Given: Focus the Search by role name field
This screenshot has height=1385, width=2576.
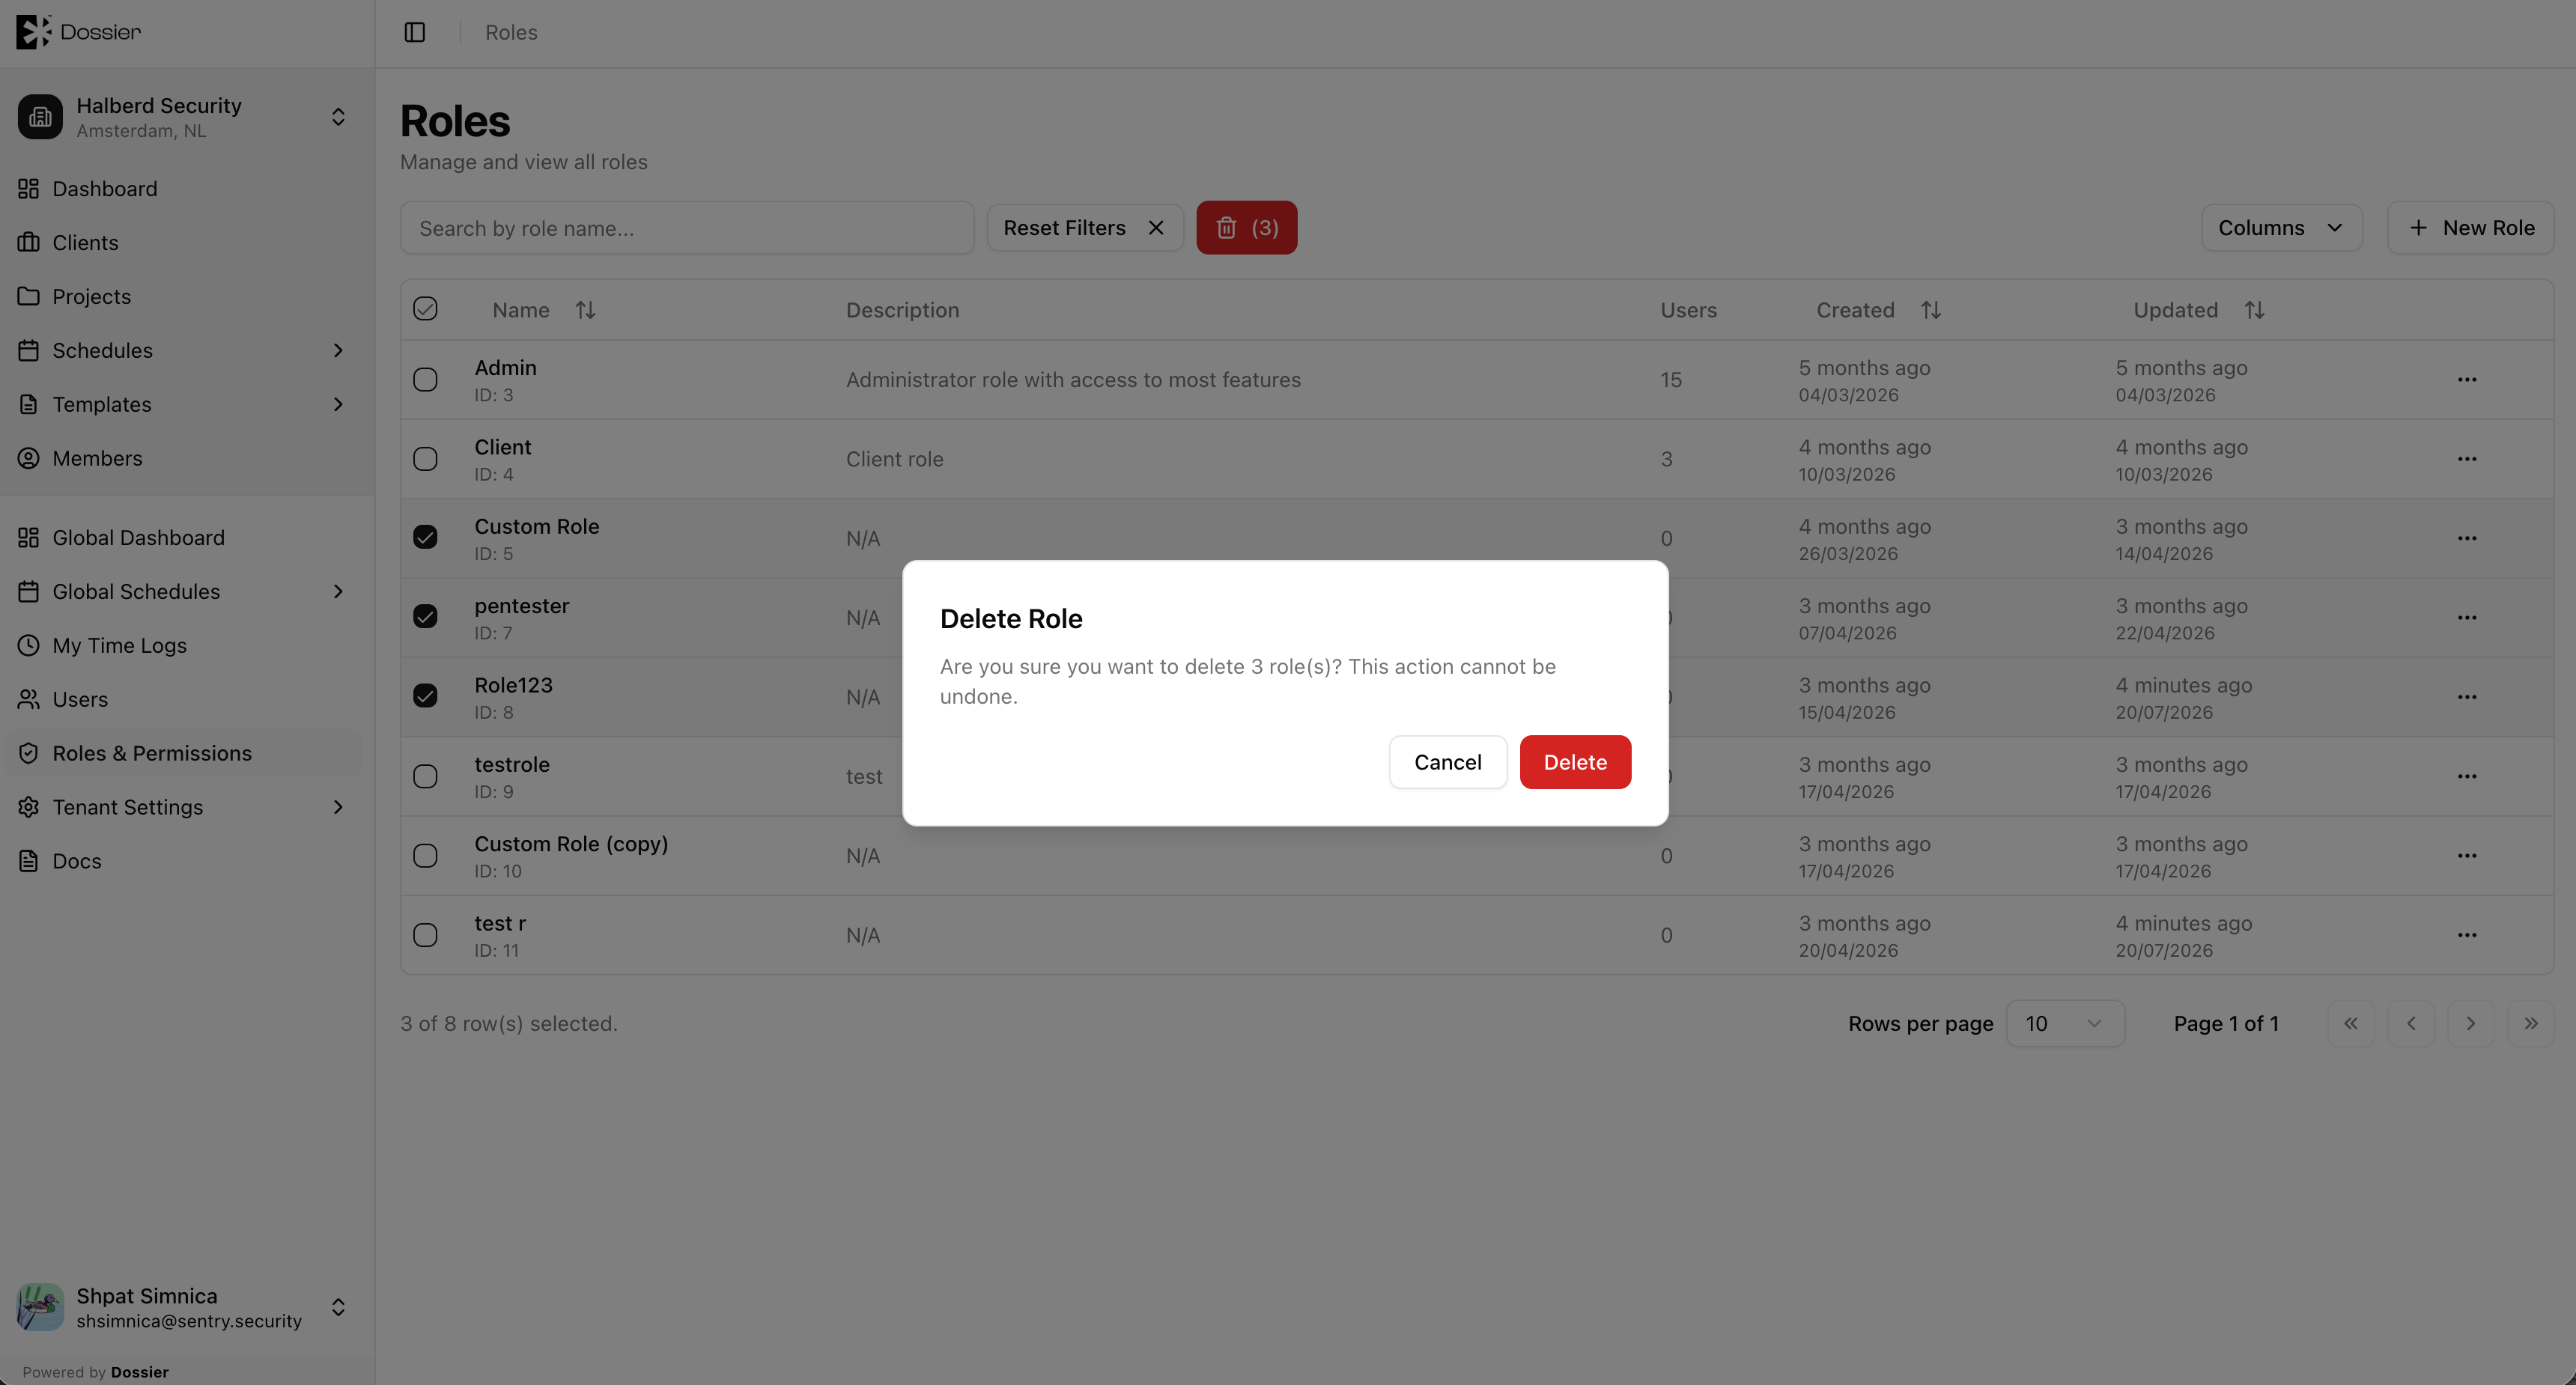Looking at the screenshot, I should 687,228.
